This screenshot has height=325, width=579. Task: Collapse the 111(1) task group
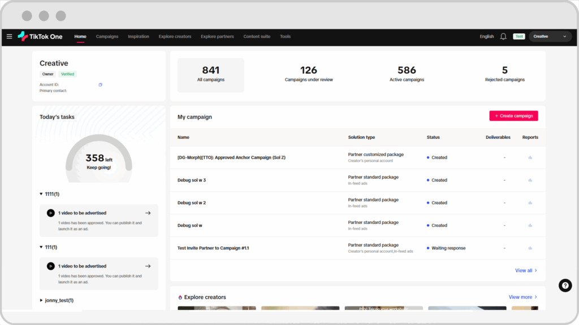click(41, 247)
